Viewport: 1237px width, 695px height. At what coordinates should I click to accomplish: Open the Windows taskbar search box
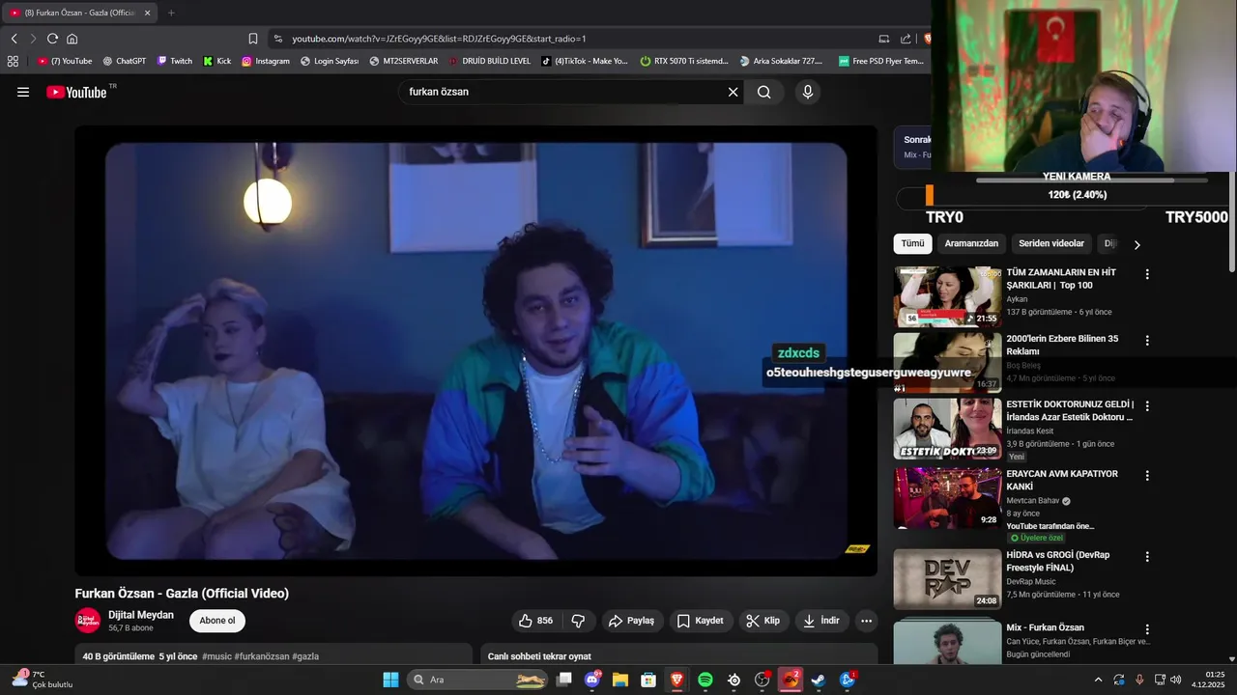[478, 680]
